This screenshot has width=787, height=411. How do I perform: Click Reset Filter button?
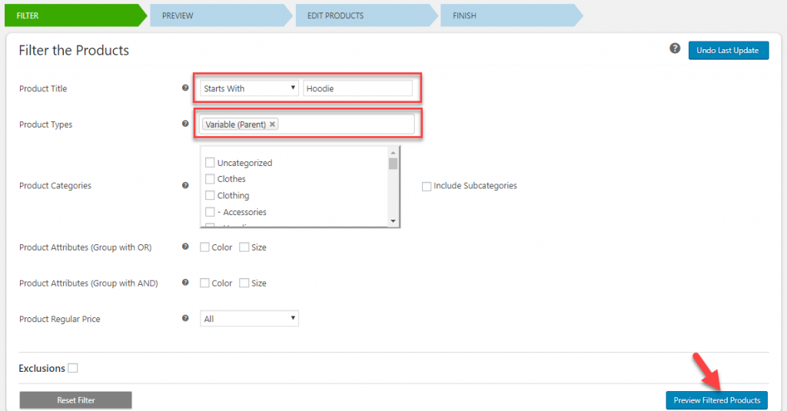click(x=76, y=400)
